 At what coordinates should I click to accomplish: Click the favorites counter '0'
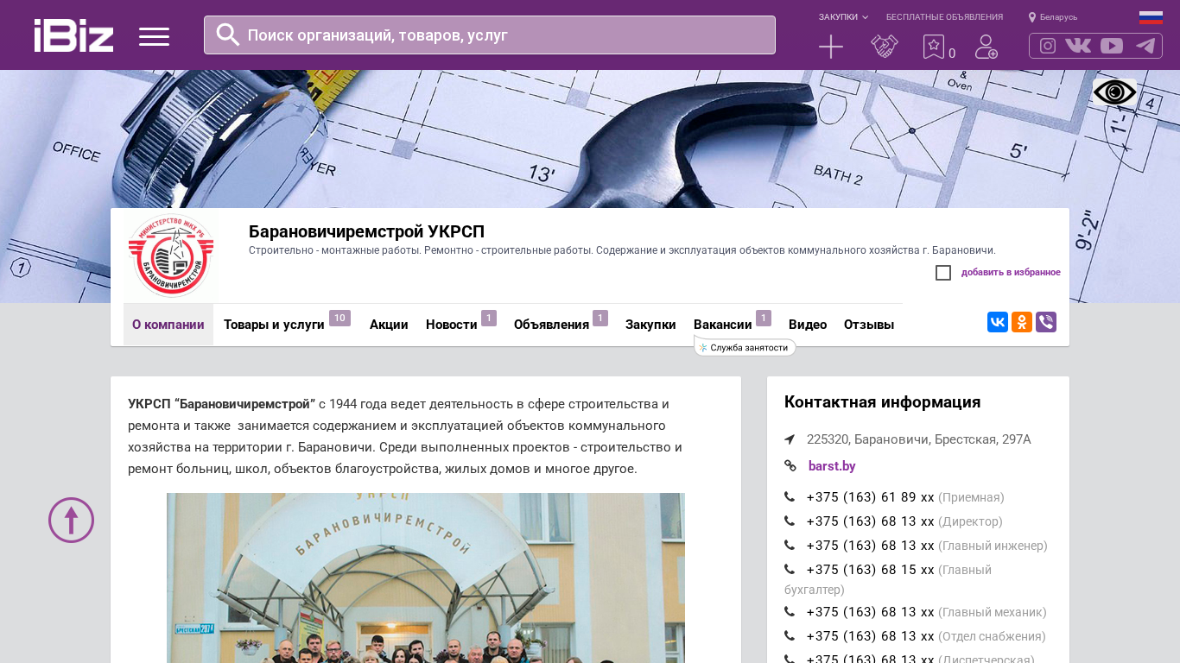pyautogui.click(x=952, y=54)
